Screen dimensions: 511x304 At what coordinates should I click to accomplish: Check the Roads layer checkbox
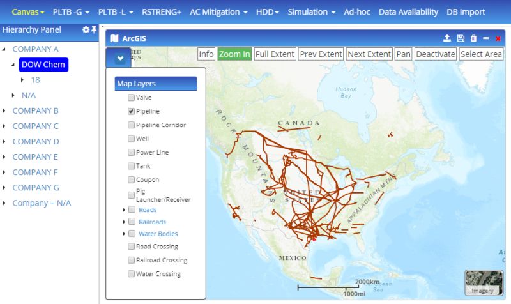point(132,209)
